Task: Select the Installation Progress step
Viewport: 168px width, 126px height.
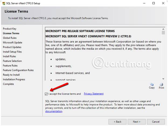Action: click(x=14, y=80)
